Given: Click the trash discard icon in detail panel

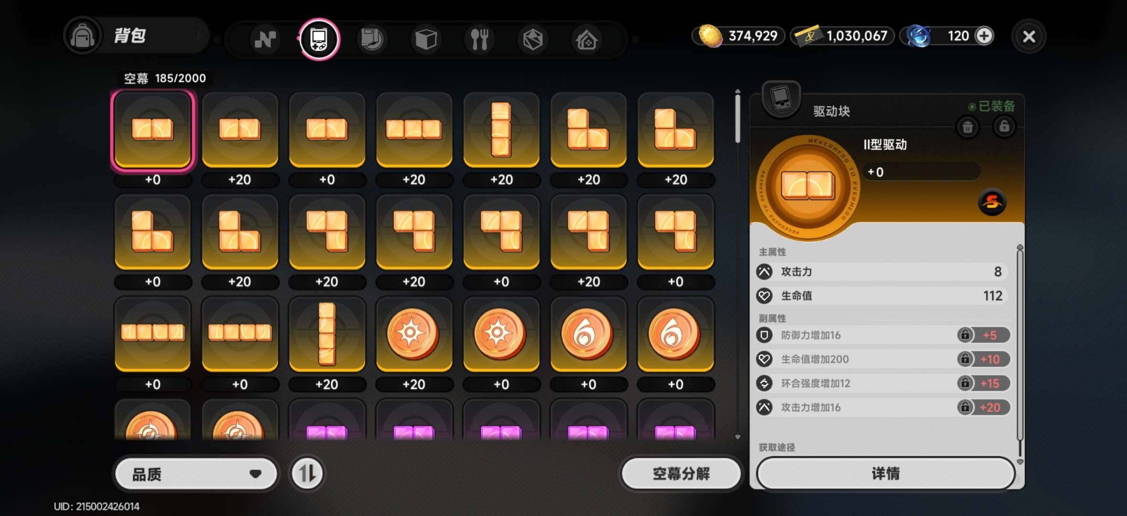Looking at the screenshot, I should tap(967, 127).
